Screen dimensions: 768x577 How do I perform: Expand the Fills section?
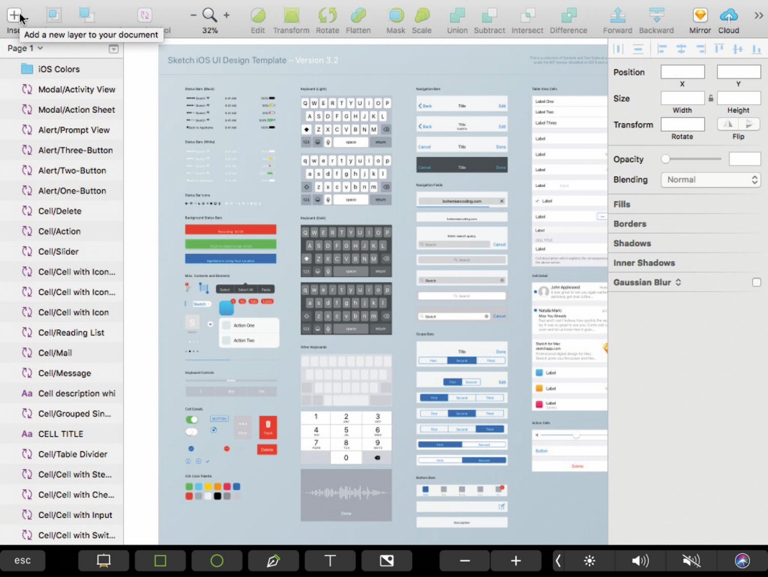point(622,204)
